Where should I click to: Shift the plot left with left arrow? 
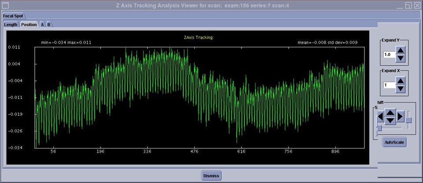(380, 117)
